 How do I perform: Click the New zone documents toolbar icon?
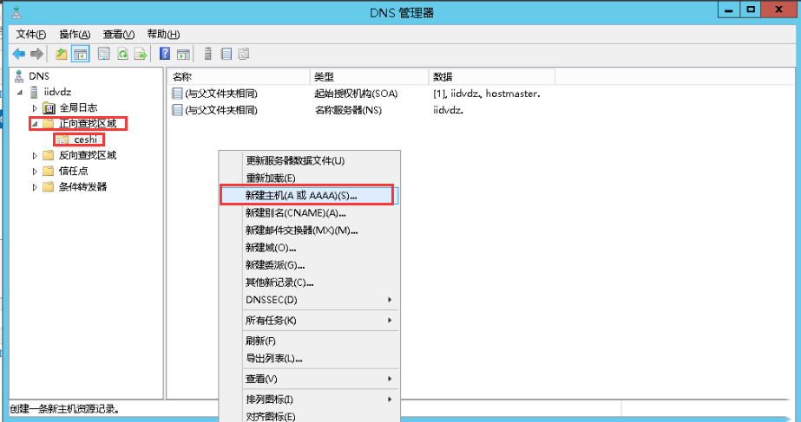[244, 54]
